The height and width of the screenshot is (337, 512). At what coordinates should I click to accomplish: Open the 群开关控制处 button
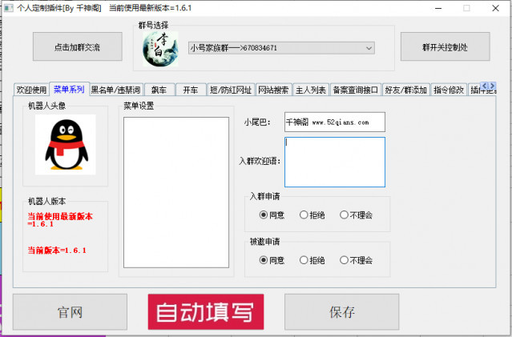pos(445,46)
